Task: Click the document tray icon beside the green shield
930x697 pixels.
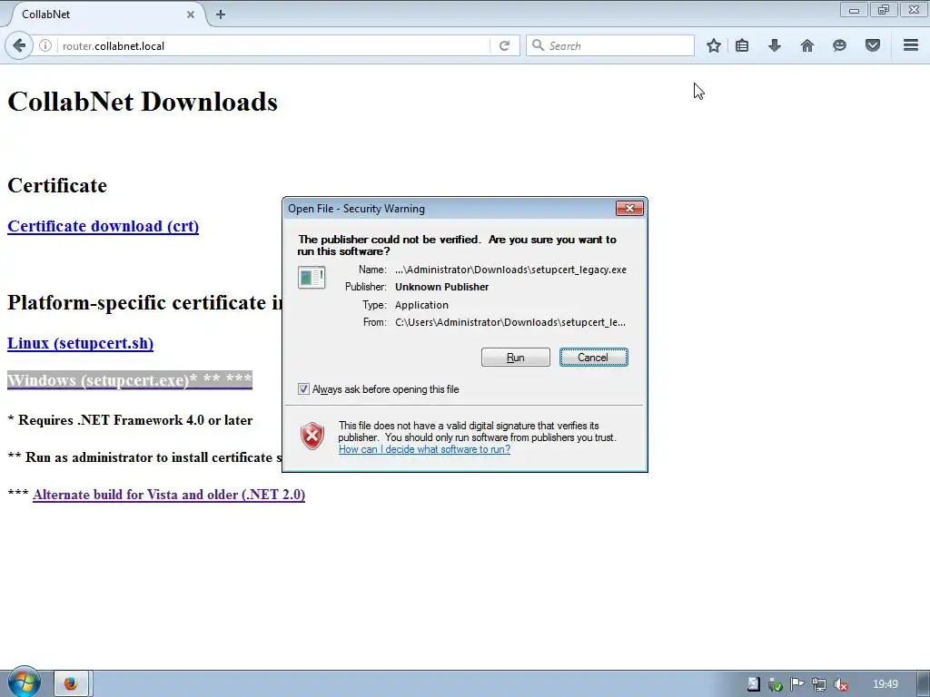Action: click(x=753, y=684)
